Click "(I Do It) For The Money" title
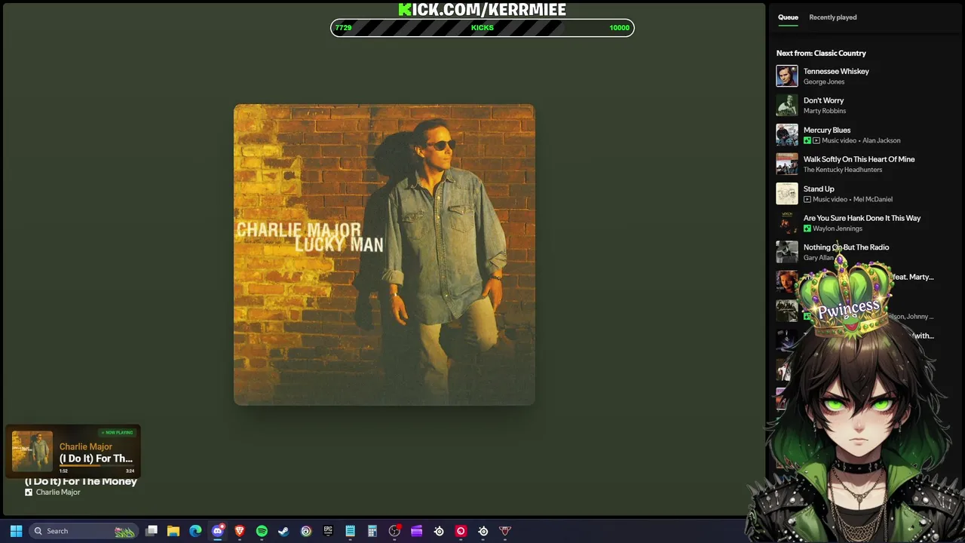This screenshot has height=543, width=965. click(81, 481)
